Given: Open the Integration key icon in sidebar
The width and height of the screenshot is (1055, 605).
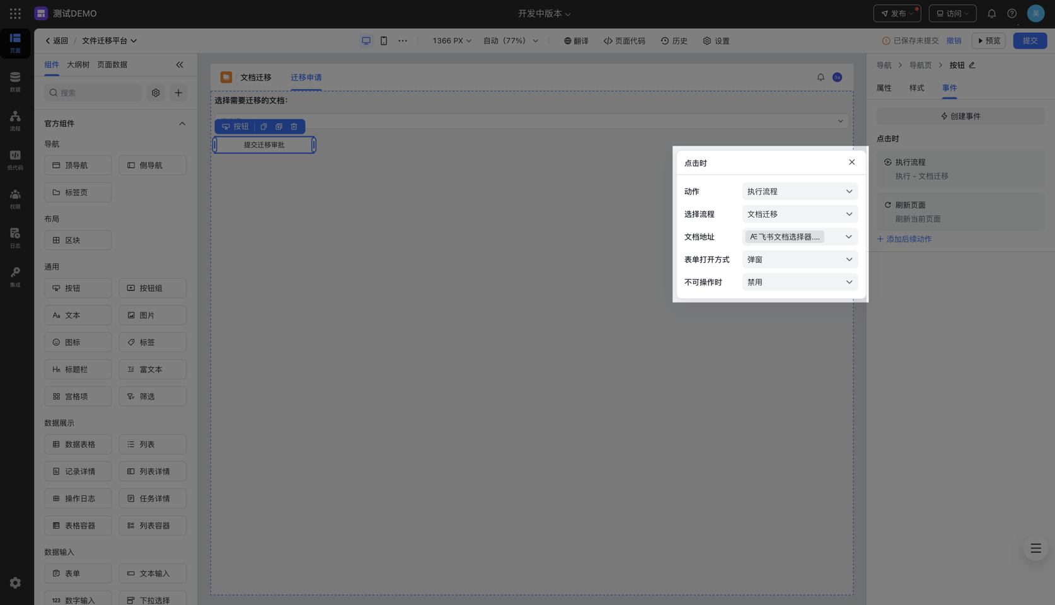Looking at the screenshot, I should [x=15, y=277].
